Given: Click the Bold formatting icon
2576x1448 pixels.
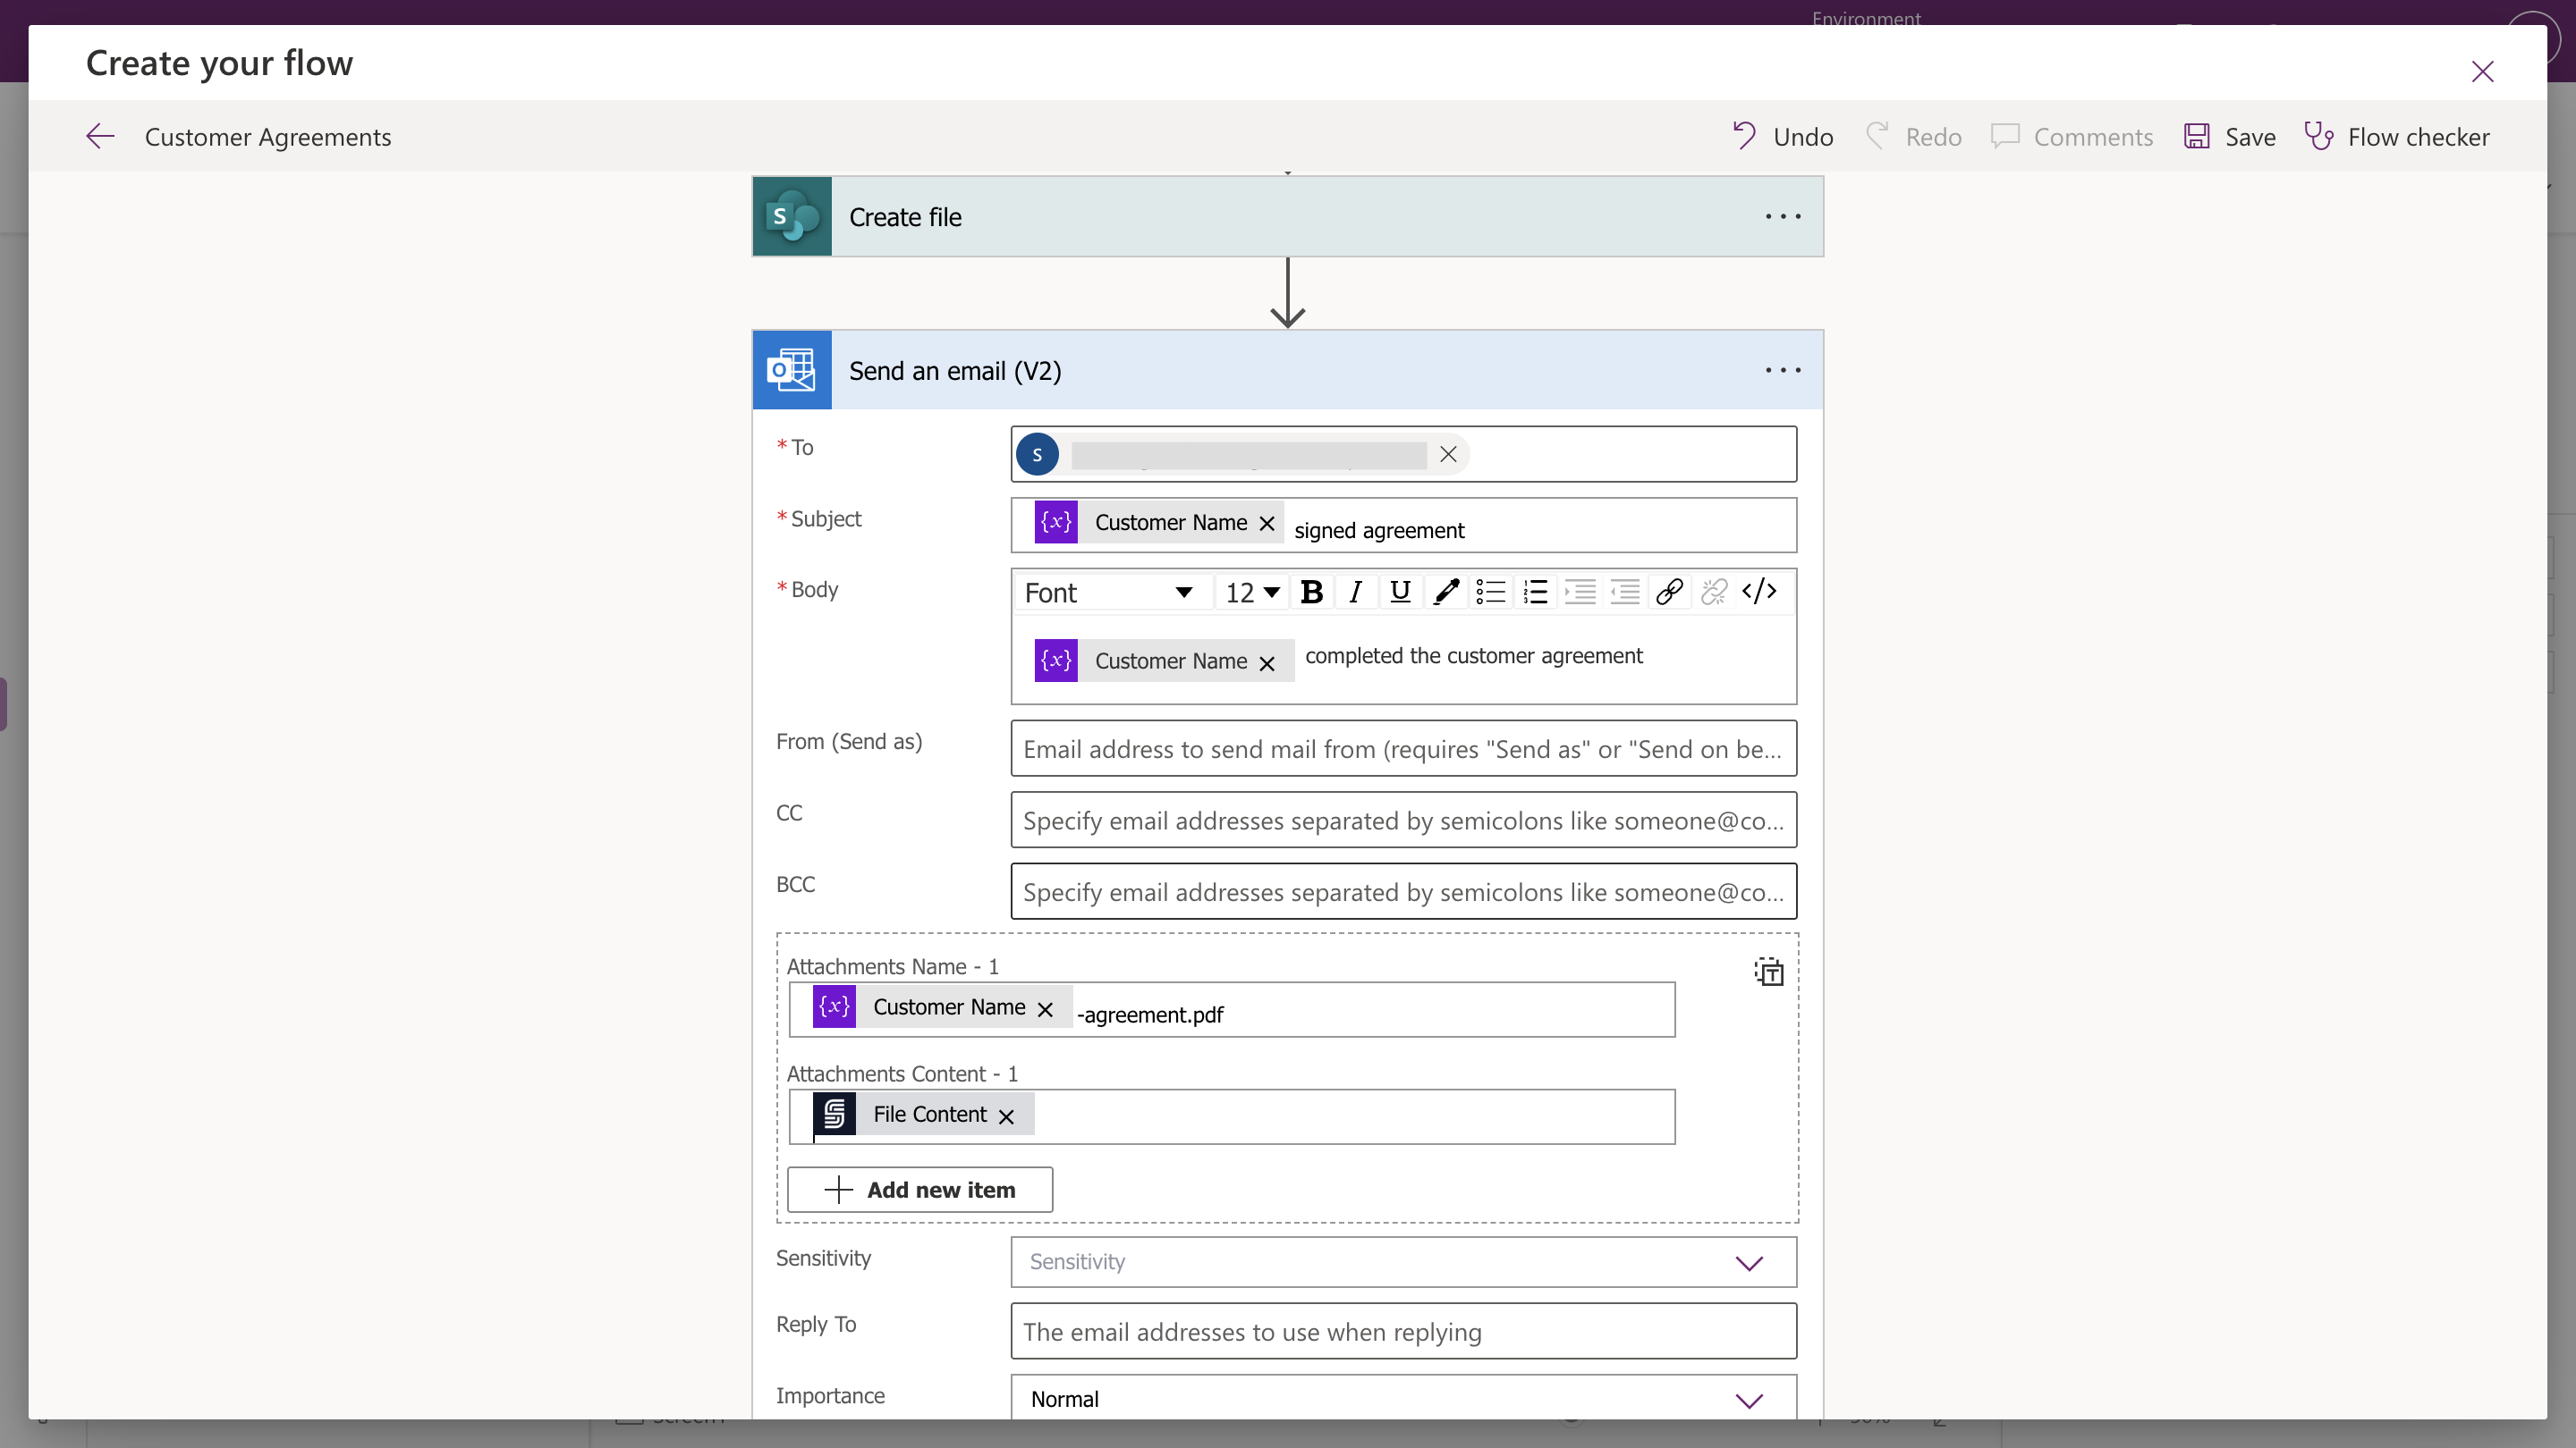Looking at the screenshot, I should [x=1311, y=593].
